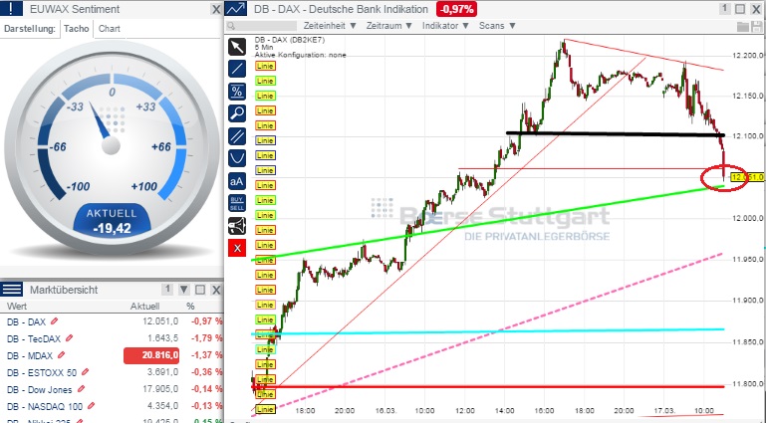Switch to the Tacho view tab

(x=77, y=28)
